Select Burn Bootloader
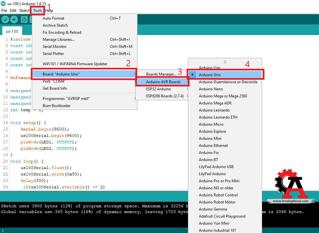This screenshot has width=319, height=233. (84, 106)
